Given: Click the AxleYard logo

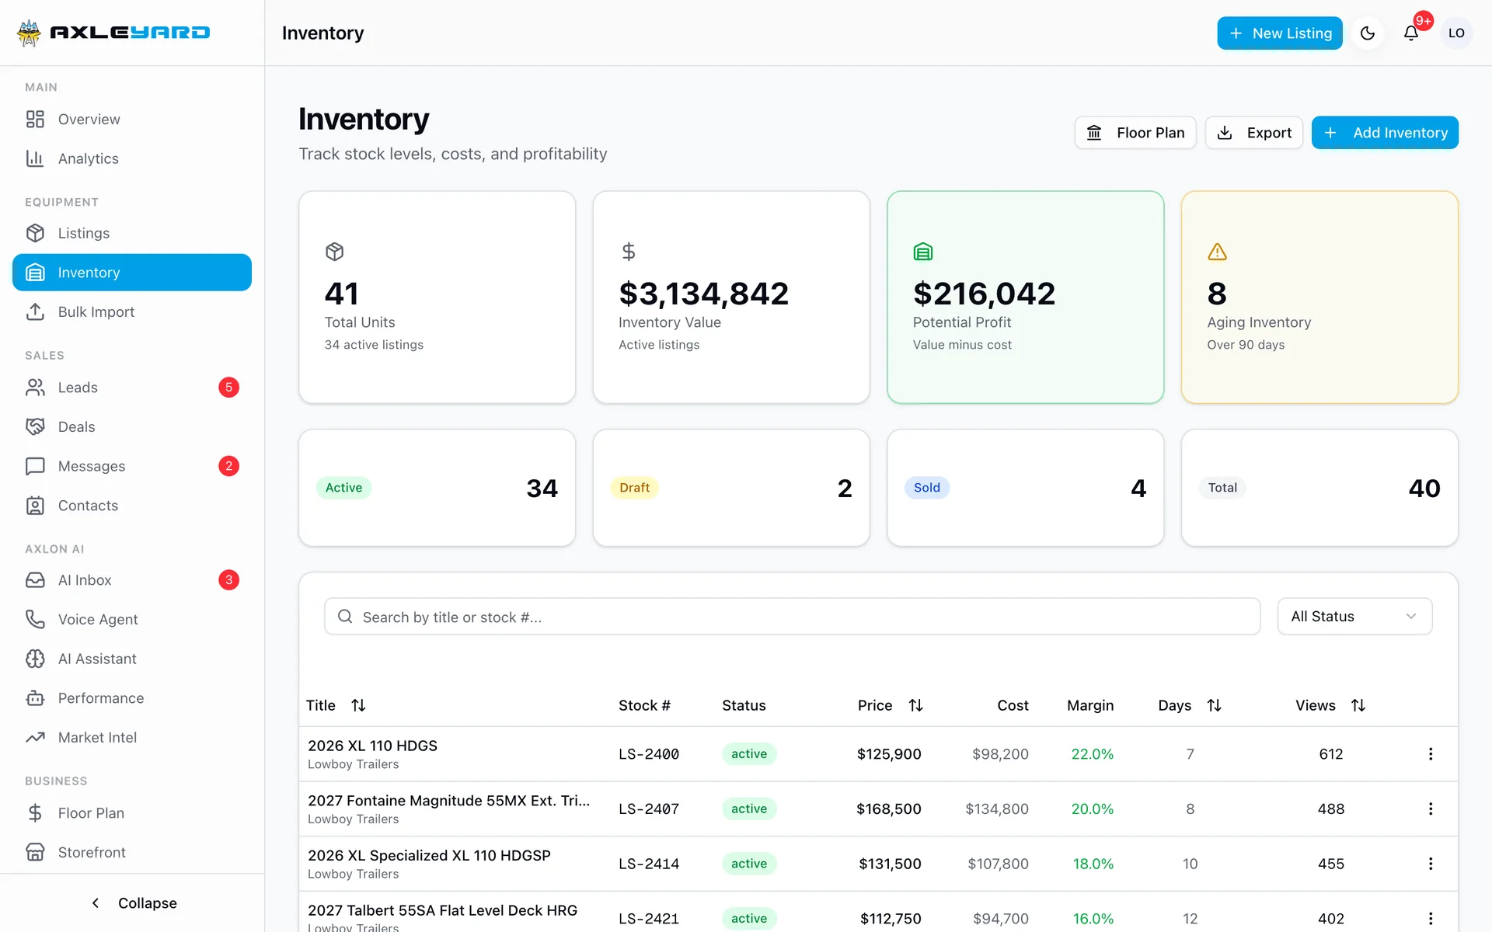Looking at the screenshot, I should point(114,33).
